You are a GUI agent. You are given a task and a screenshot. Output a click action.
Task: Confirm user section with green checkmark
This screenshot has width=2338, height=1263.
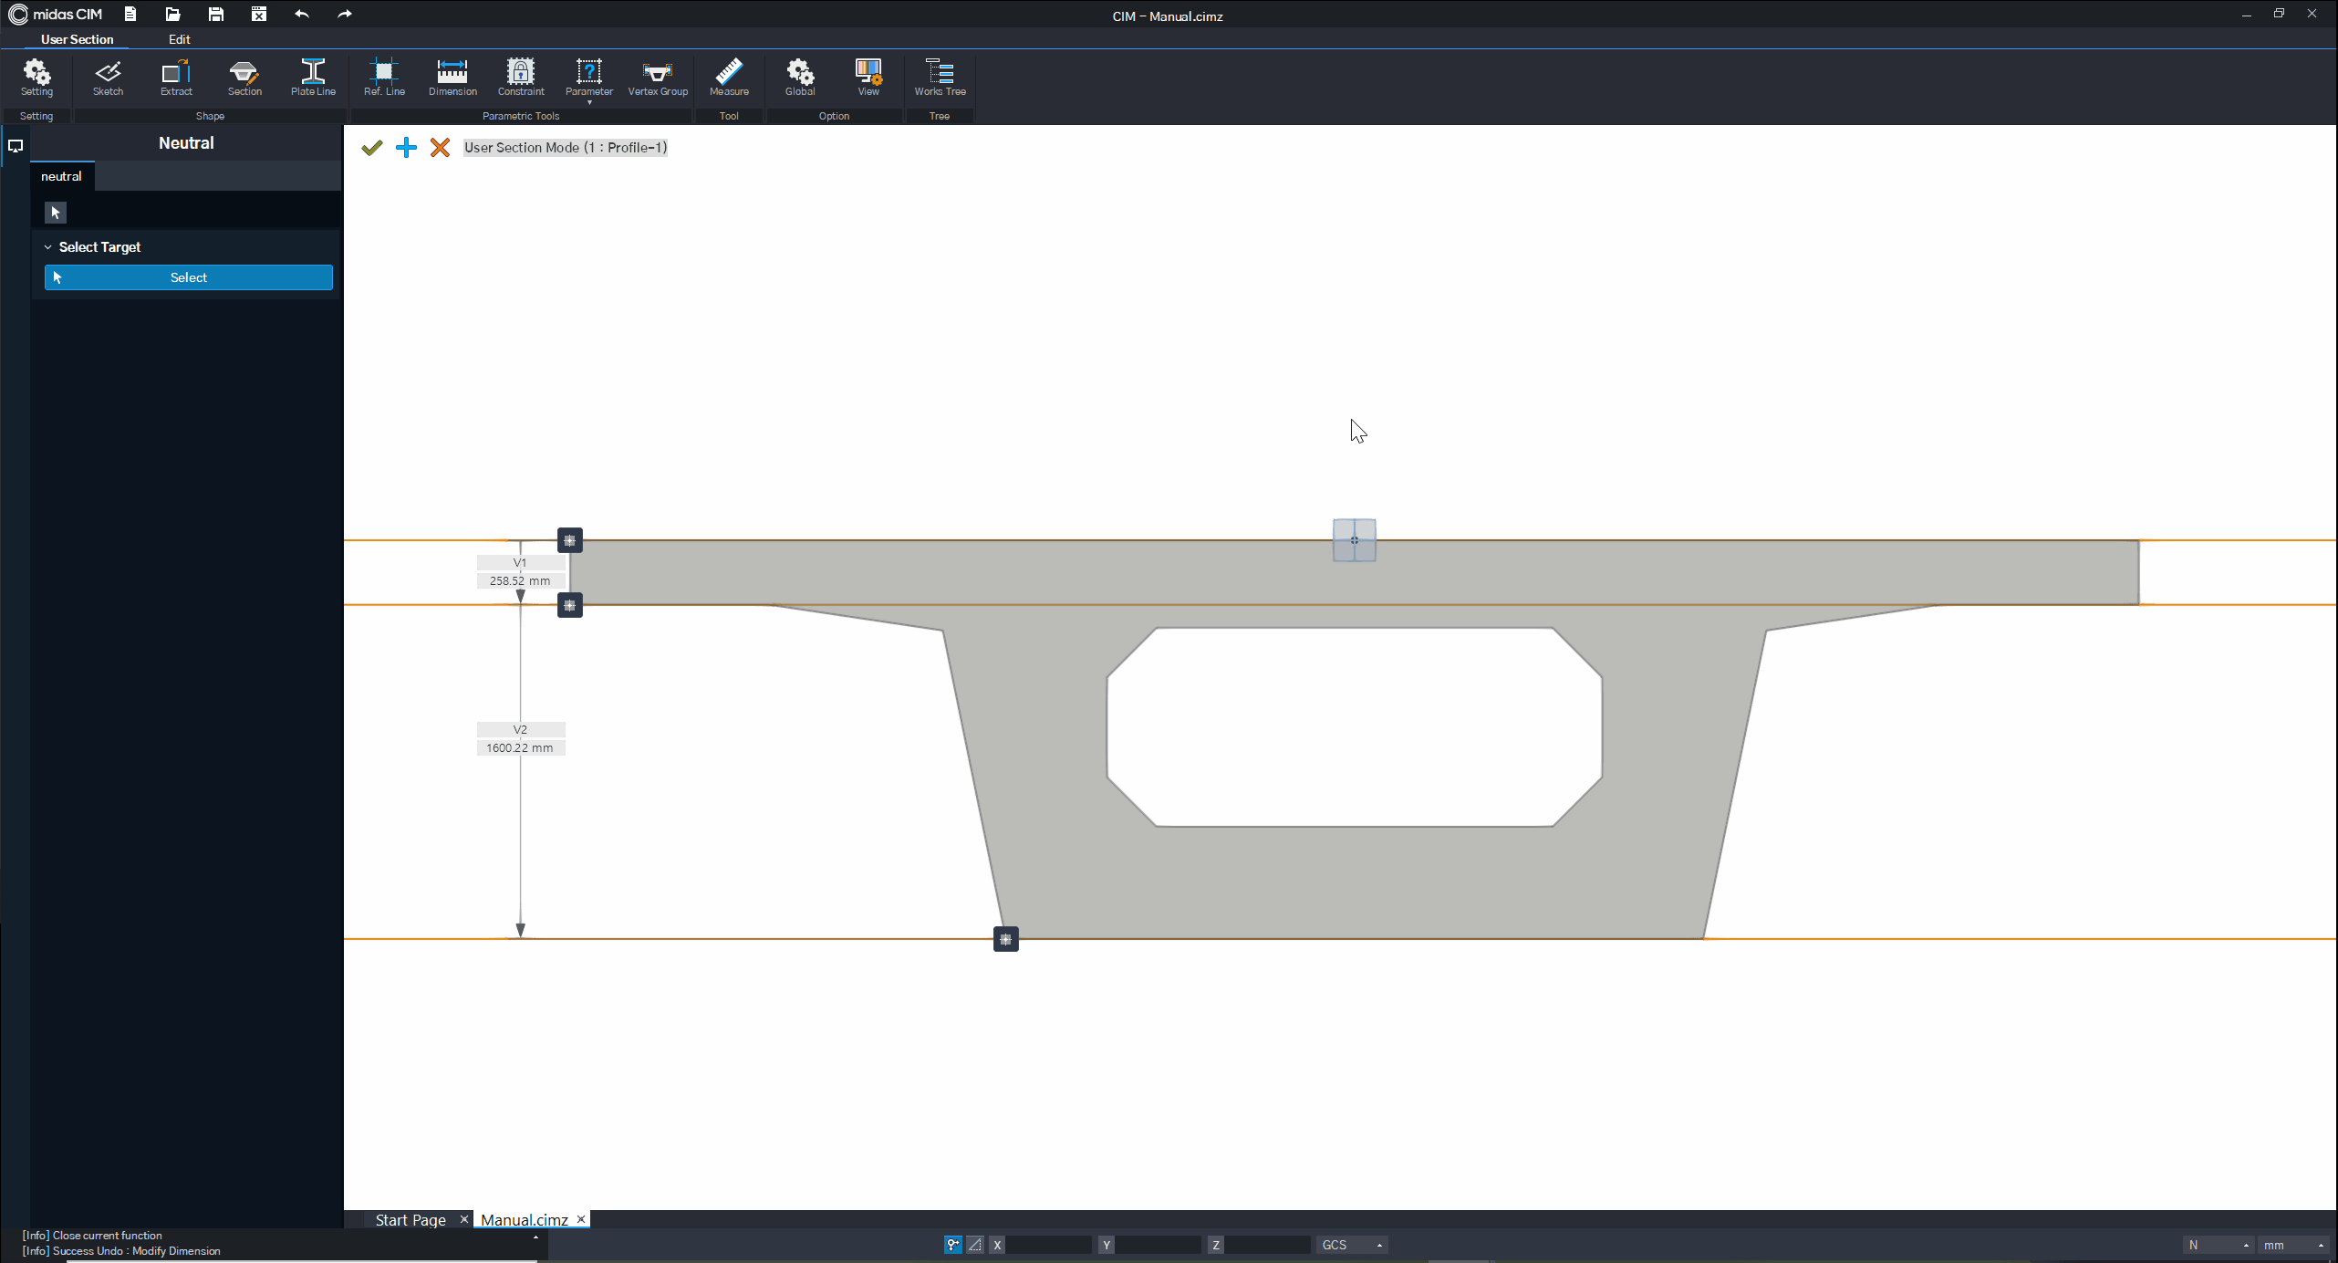371,148
